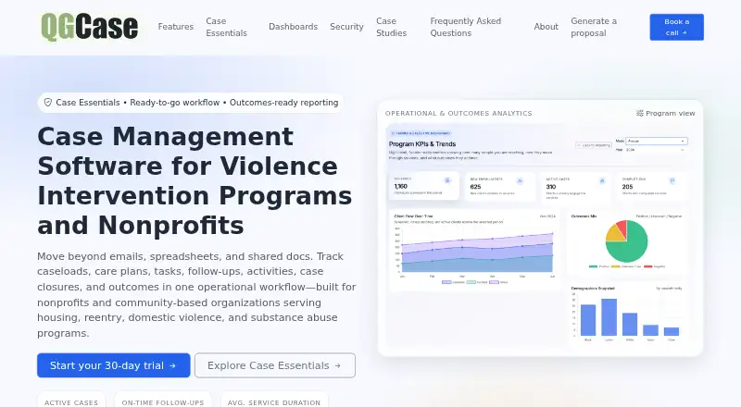Click the 'Program view' label
741x407 pixels.
[670, 114]
